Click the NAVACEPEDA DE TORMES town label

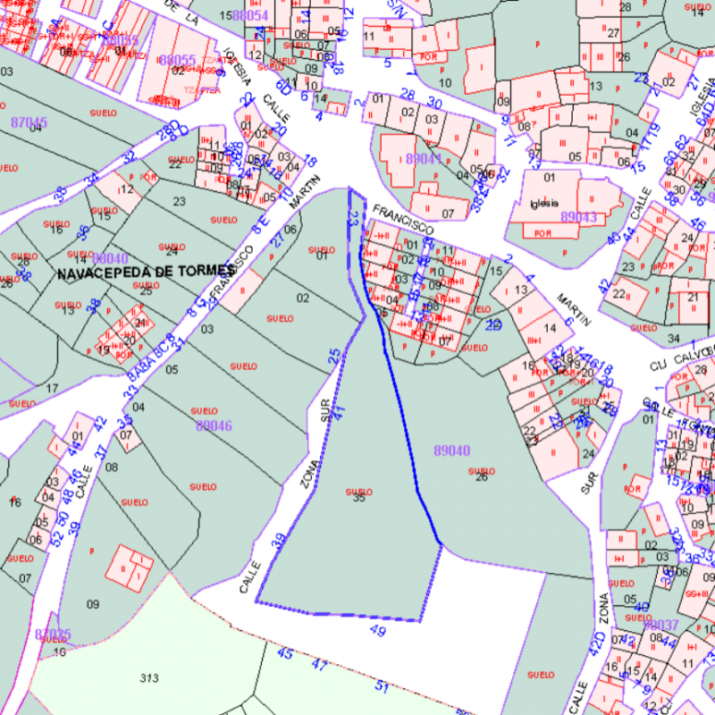click(130, 273)
